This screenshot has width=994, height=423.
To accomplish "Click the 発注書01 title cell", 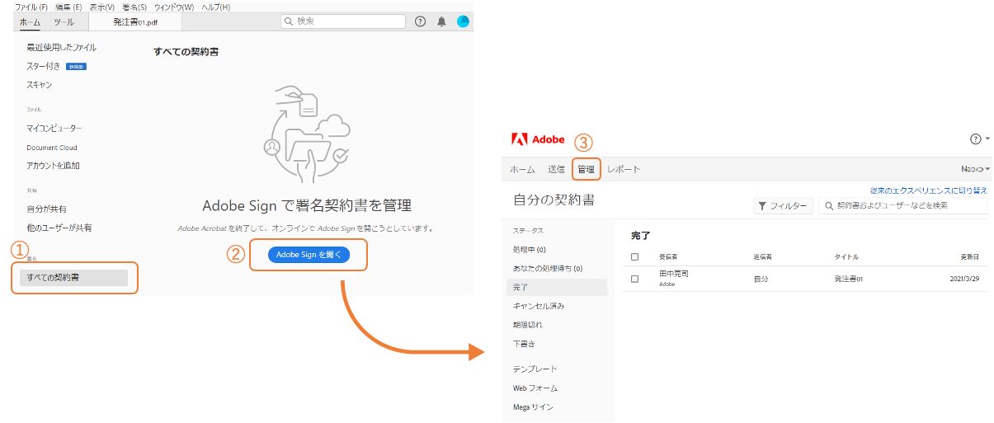I will 848,279.
